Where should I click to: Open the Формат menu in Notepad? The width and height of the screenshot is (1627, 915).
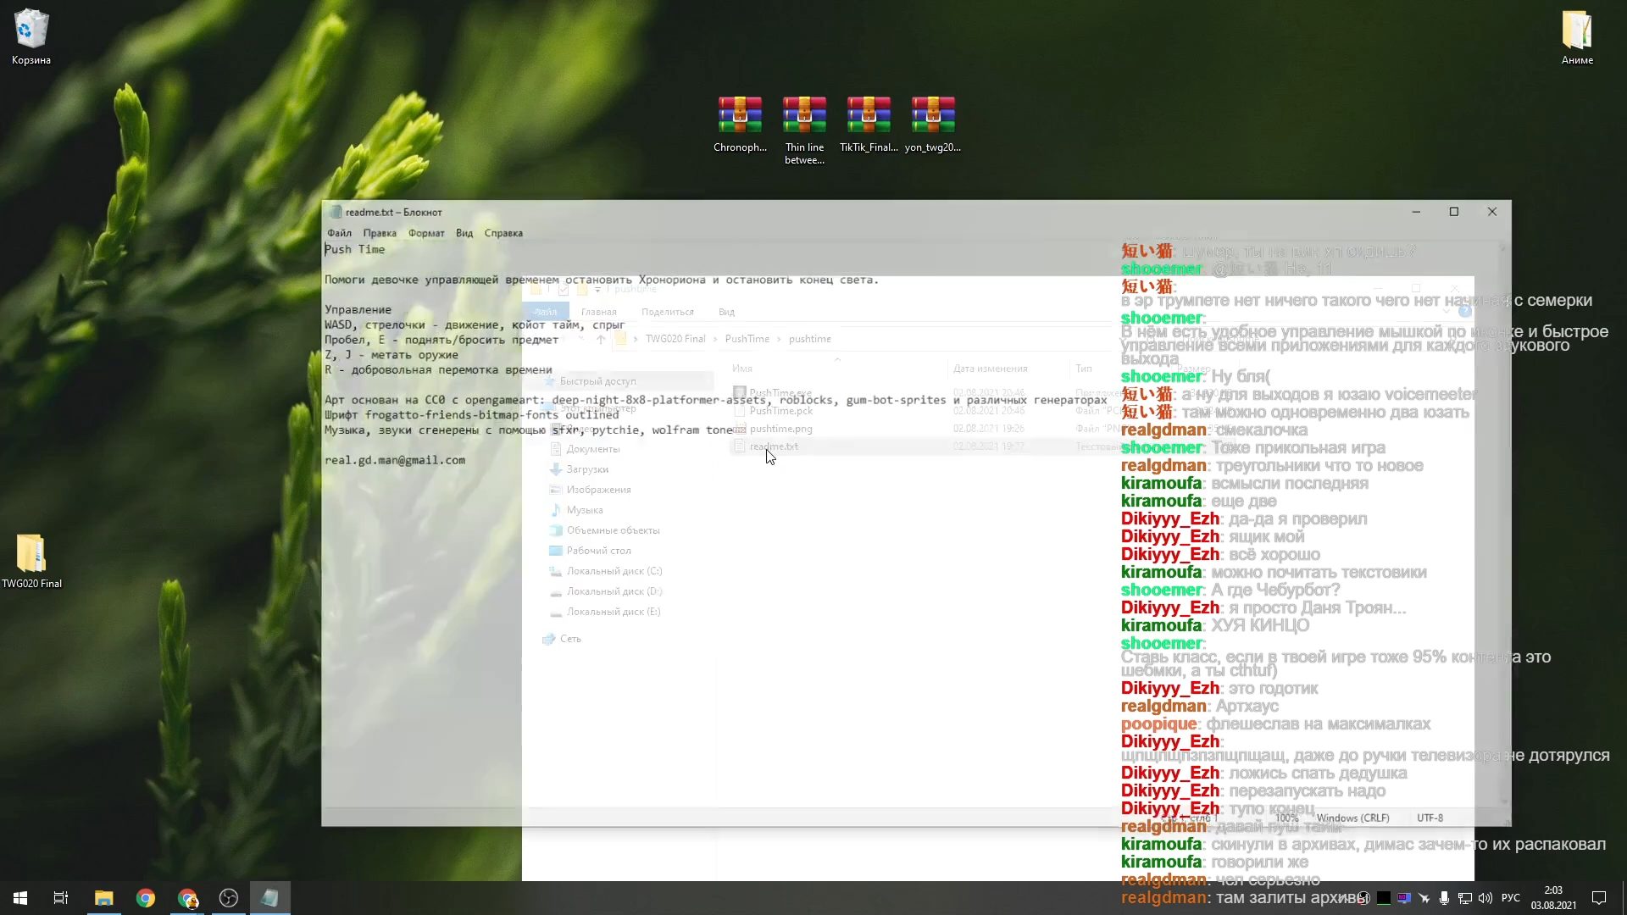(426, 233)
